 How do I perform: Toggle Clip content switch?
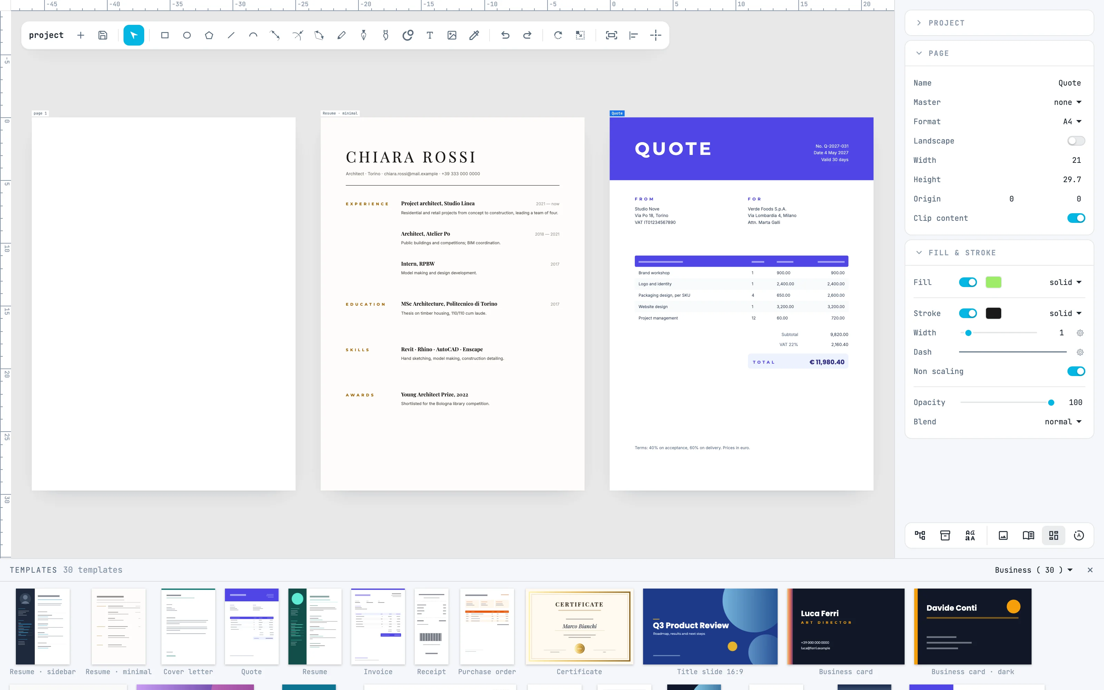1076,218
